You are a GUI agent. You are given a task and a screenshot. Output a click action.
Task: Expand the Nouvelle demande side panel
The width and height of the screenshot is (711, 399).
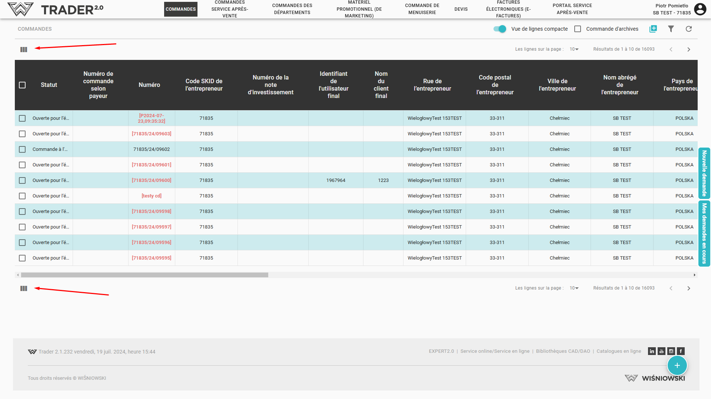tap(704, 173)
